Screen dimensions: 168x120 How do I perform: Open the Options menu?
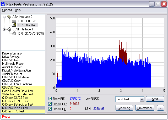7,10
